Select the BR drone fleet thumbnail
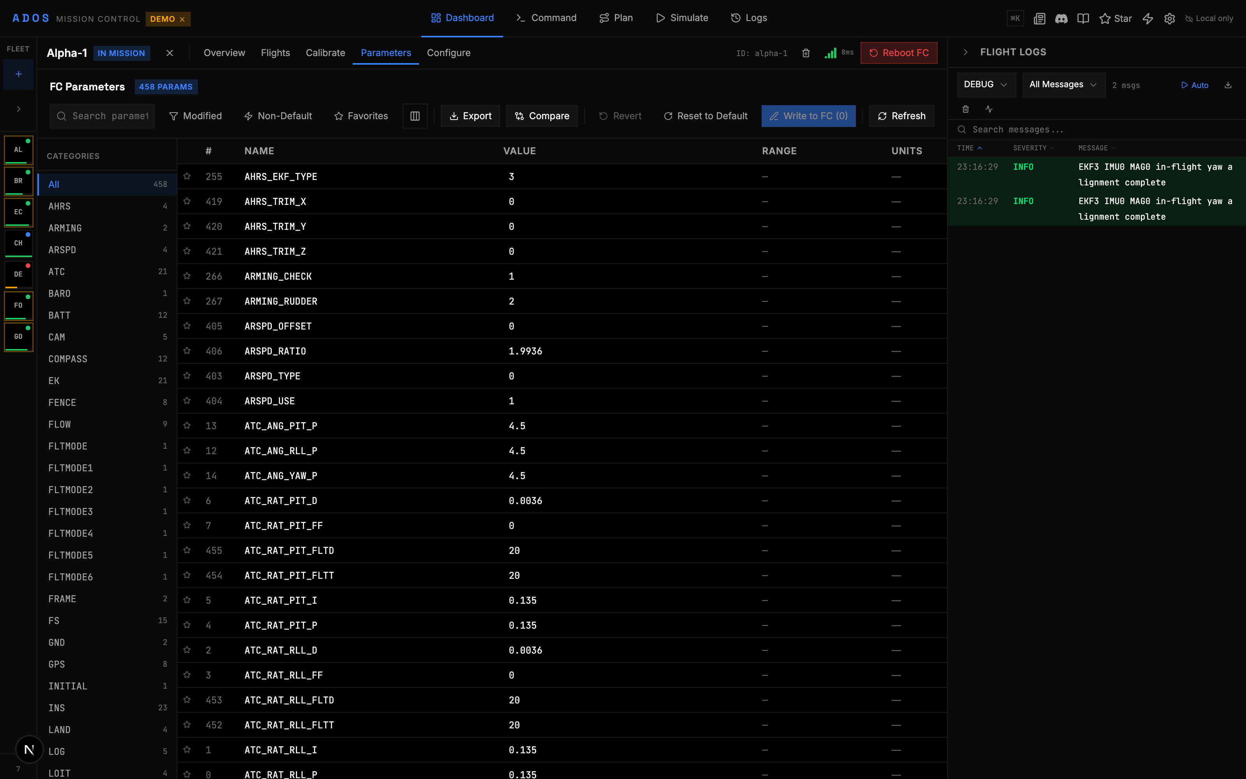The height and width of the screenshot is (779, 1246). pos(19,181)
